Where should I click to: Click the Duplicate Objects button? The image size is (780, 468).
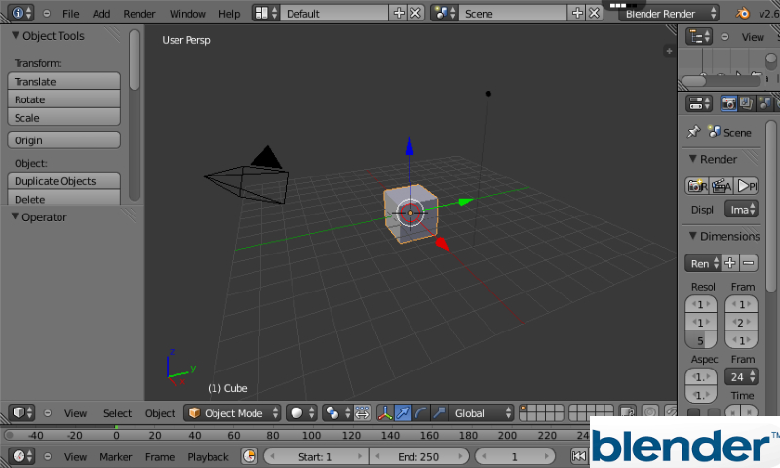pos(64,181)
